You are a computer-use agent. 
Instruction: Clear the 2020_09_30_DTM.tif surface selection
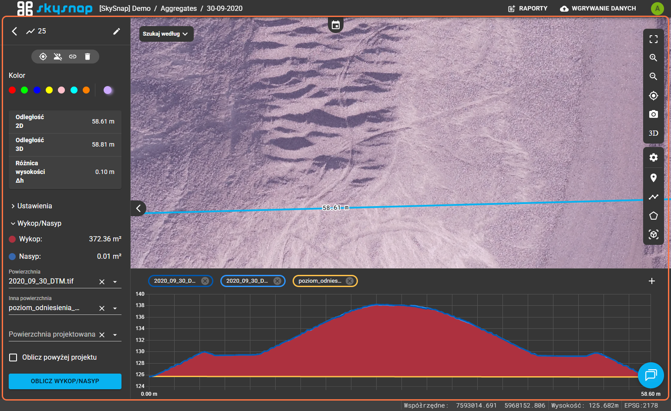tap(102, 282)
